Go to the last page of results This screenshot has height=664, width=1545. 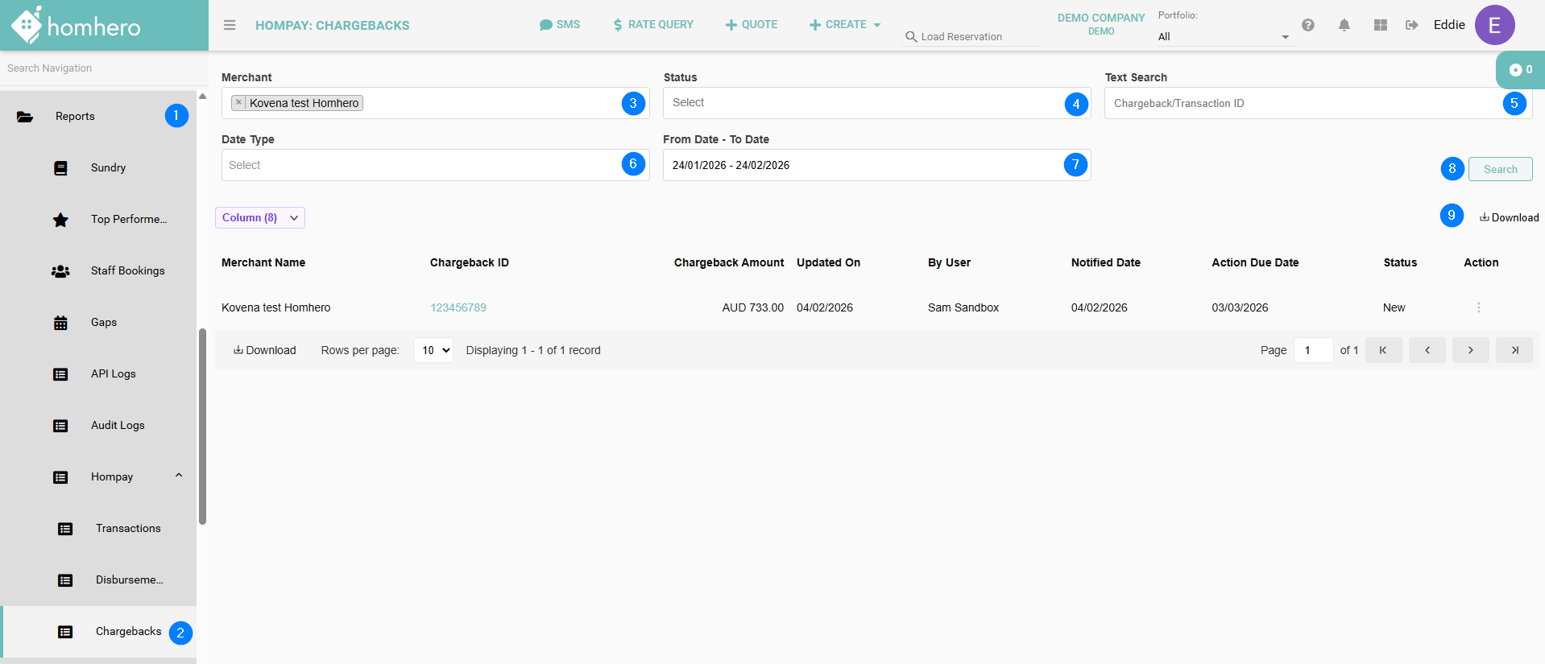(1514, 350)
